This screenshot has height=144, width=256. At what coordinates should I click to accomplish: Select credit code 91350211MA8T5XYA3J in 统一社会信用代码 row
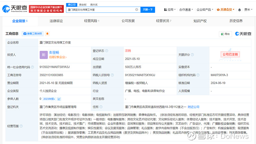54,67
